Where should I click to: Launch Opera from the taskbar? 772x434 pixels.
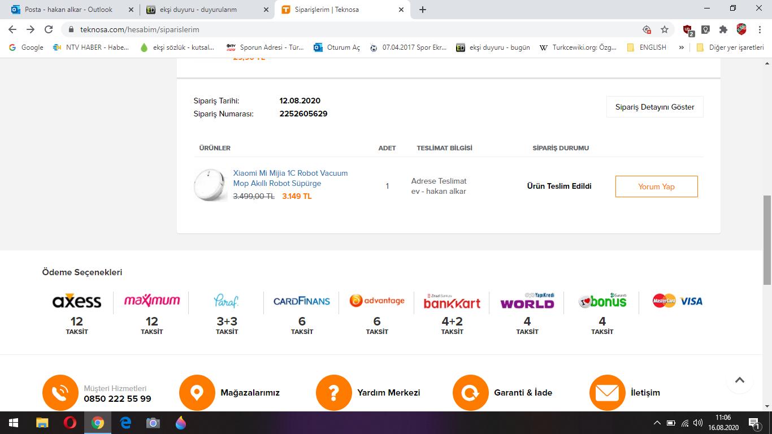(70, 423)
